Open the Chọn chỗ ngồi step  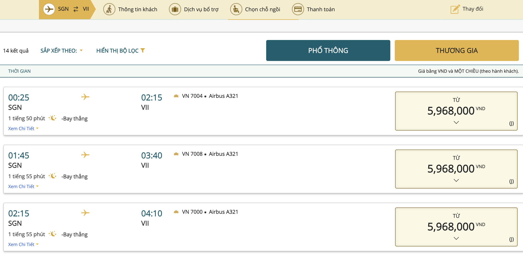(x=255, y=9)
